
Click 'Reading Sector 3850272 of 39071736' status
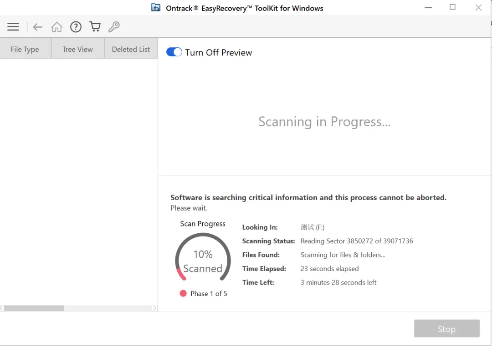click(x=356, y=241)
